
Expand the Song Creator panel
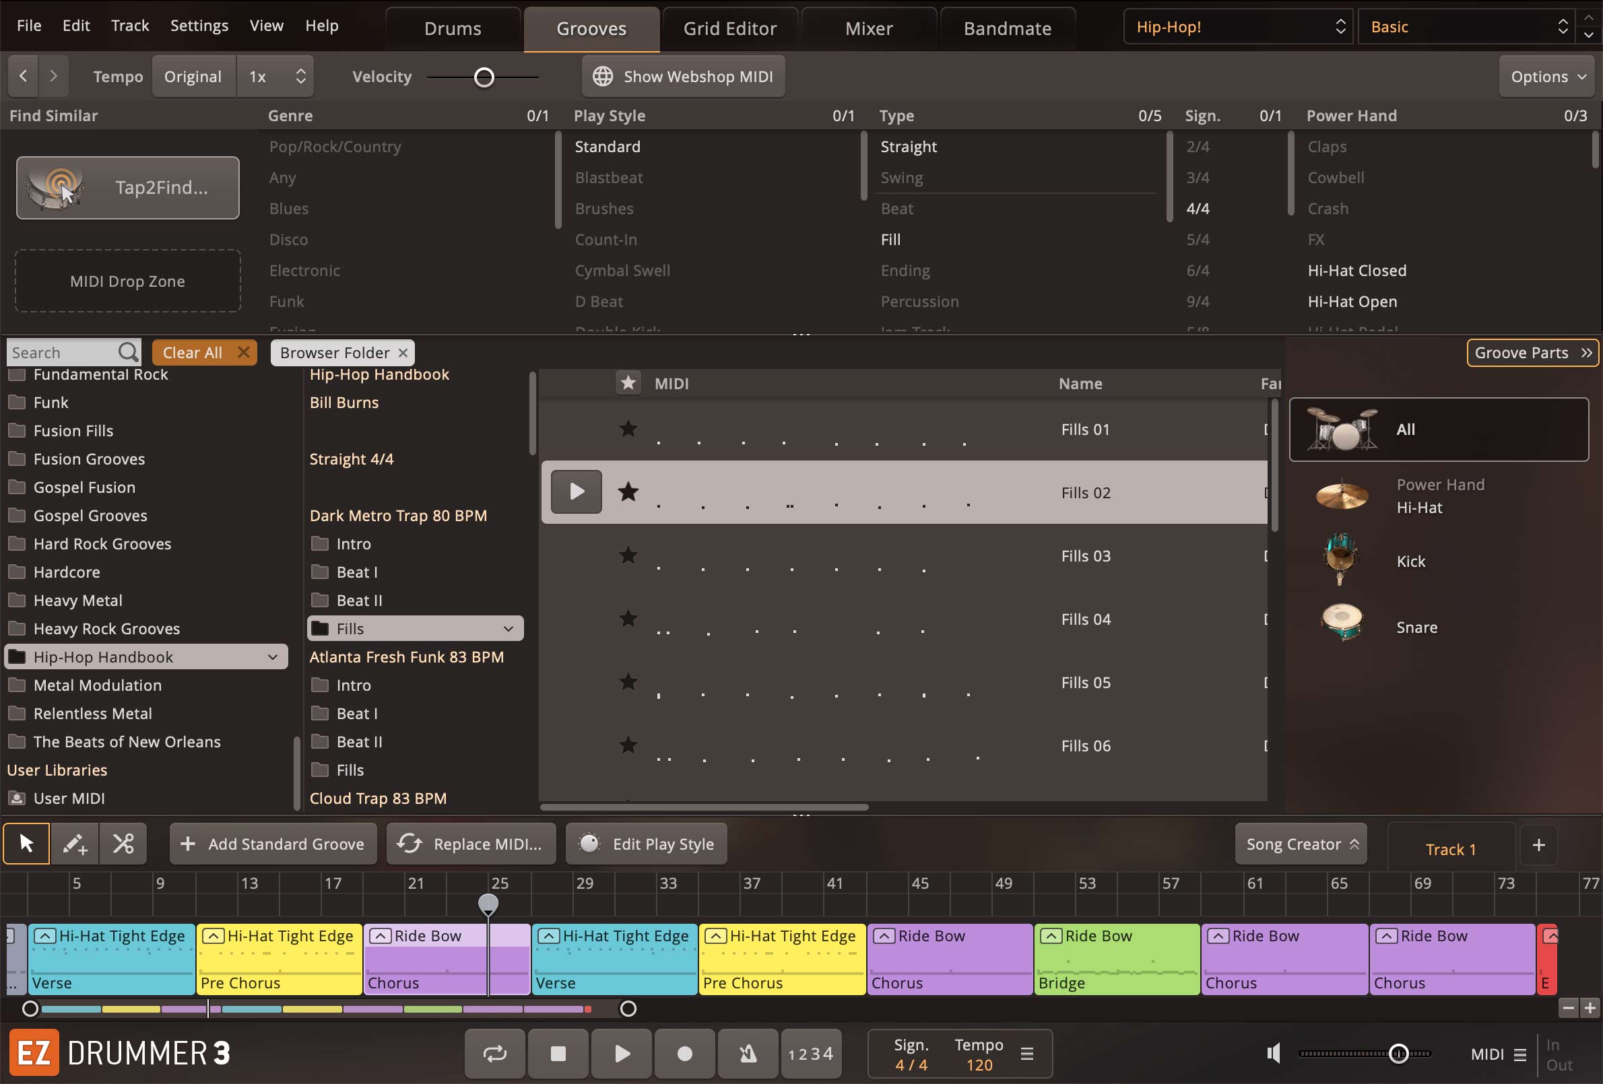(1301, 844)
